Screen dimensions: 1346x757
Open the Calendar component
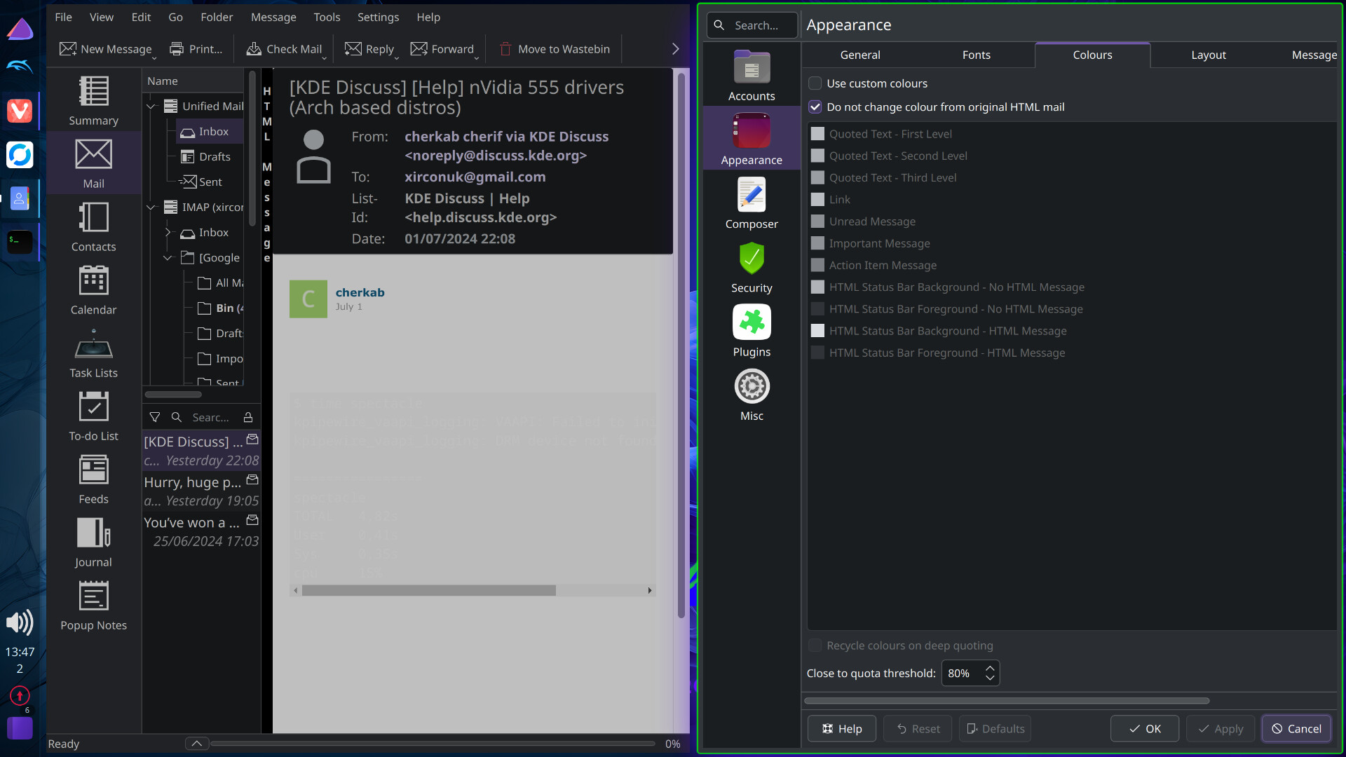pyautogui.click(x=93, y=290)
